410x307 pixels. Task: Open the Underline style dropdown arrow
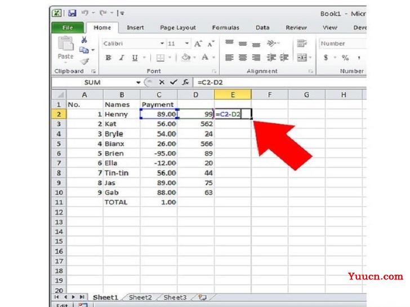click(144, 58)
